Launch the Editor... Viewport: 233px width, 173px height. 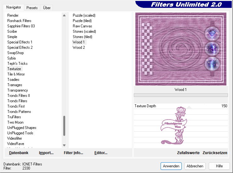point(101,153)
